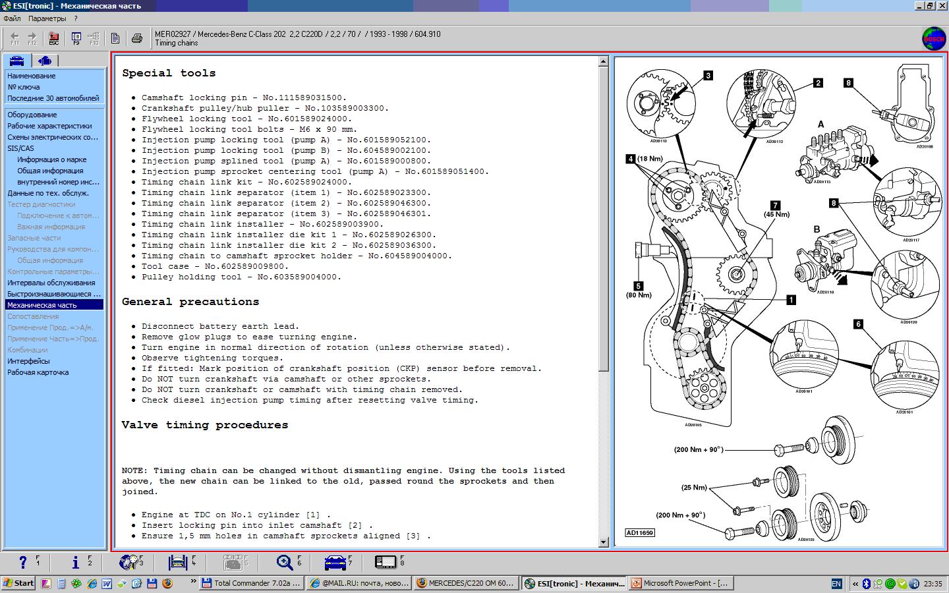Click the timing chain diagram image
This screenshot has width=949, height=593.
click(x=778, y=302)
